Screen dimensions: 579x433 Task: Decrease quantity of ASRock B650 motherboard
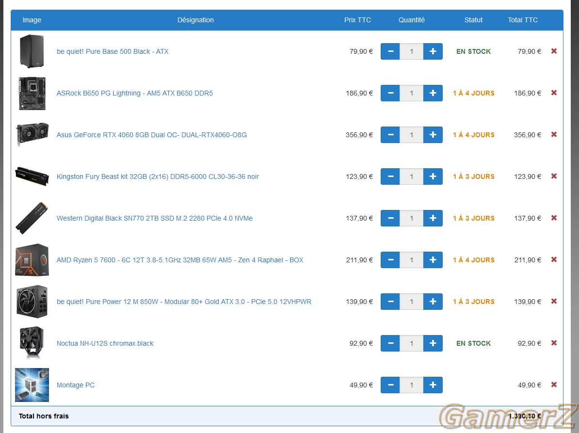click(x=390, y=93)
